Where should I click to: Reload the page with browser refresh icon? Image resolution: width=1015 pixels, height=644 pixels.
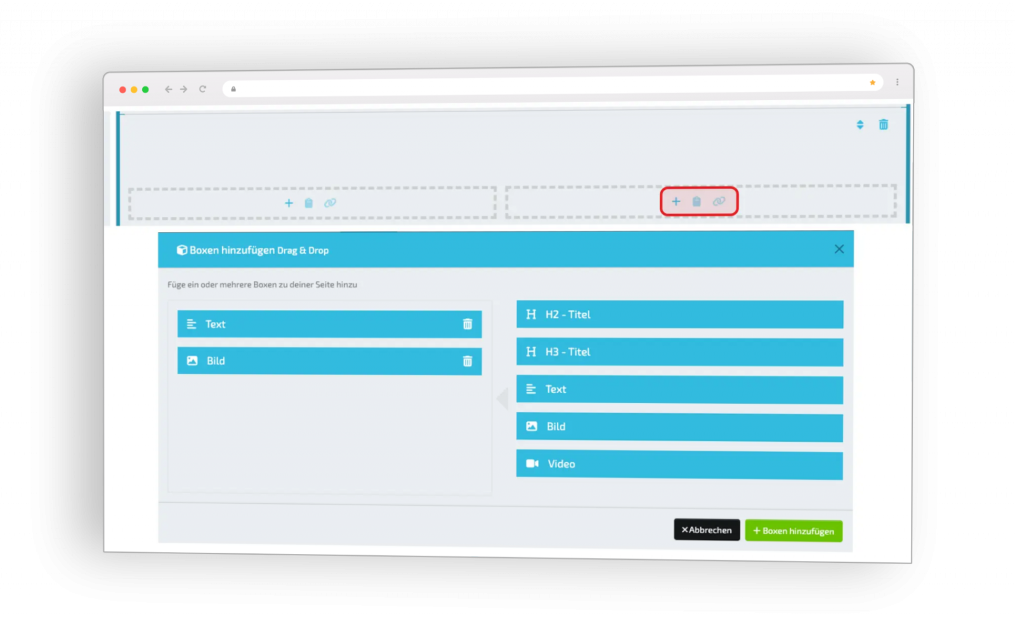(203, 89)
